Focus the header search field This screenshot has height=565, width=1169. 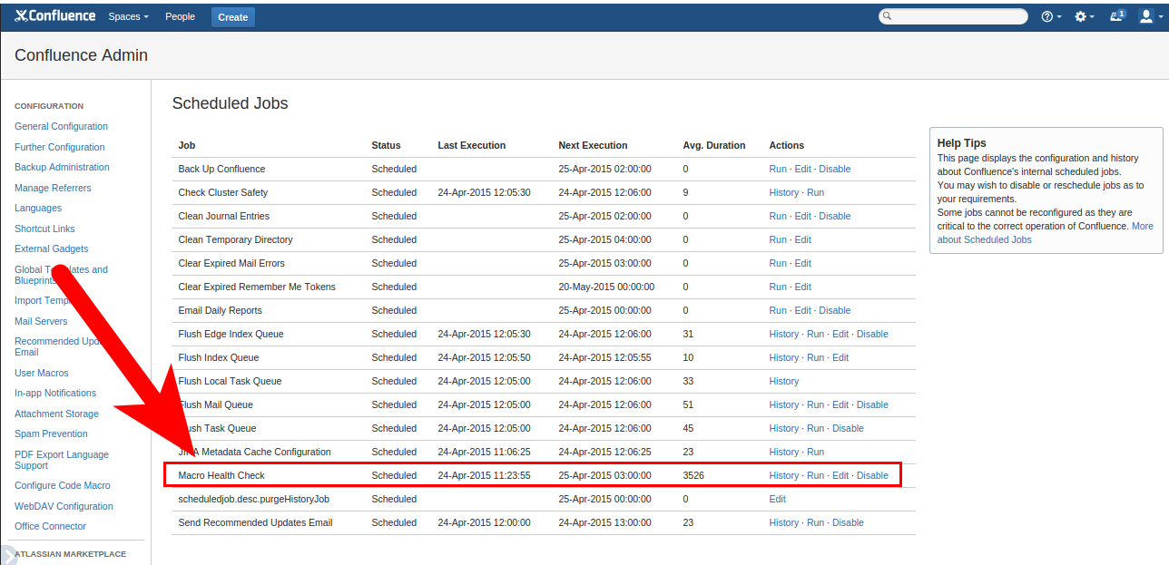tap(953, 16)
